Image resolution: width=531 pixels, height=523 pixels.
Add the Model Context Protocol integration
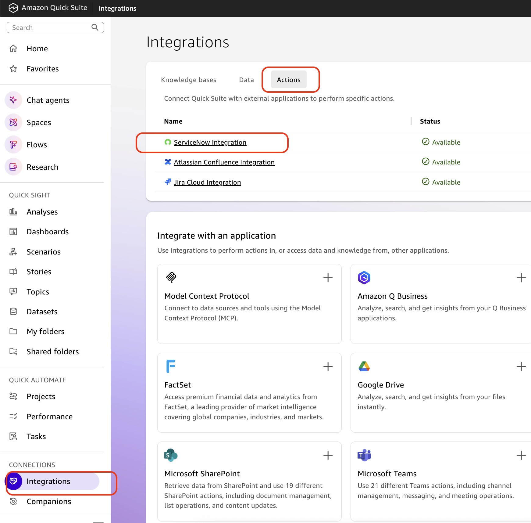328,278
